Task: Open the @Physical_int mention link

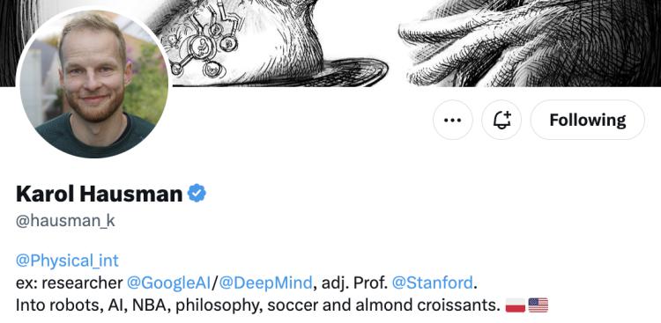Action: tap(67, 261)
